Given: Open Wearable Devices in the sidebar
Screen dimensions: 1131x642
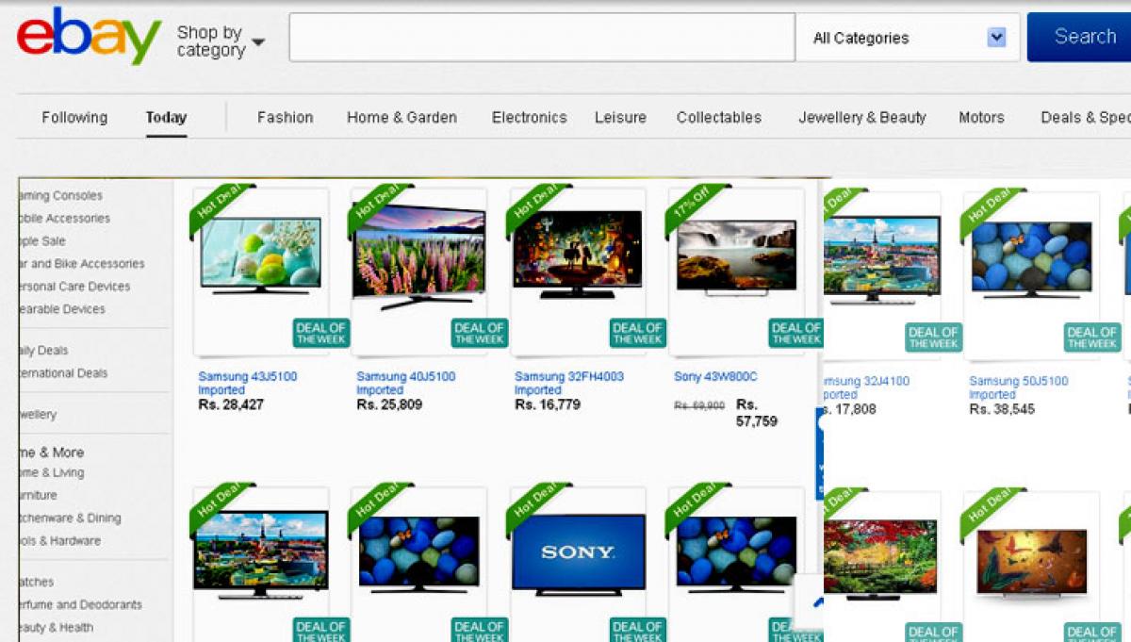Looking at the screenshot, I should click(60, 309).
